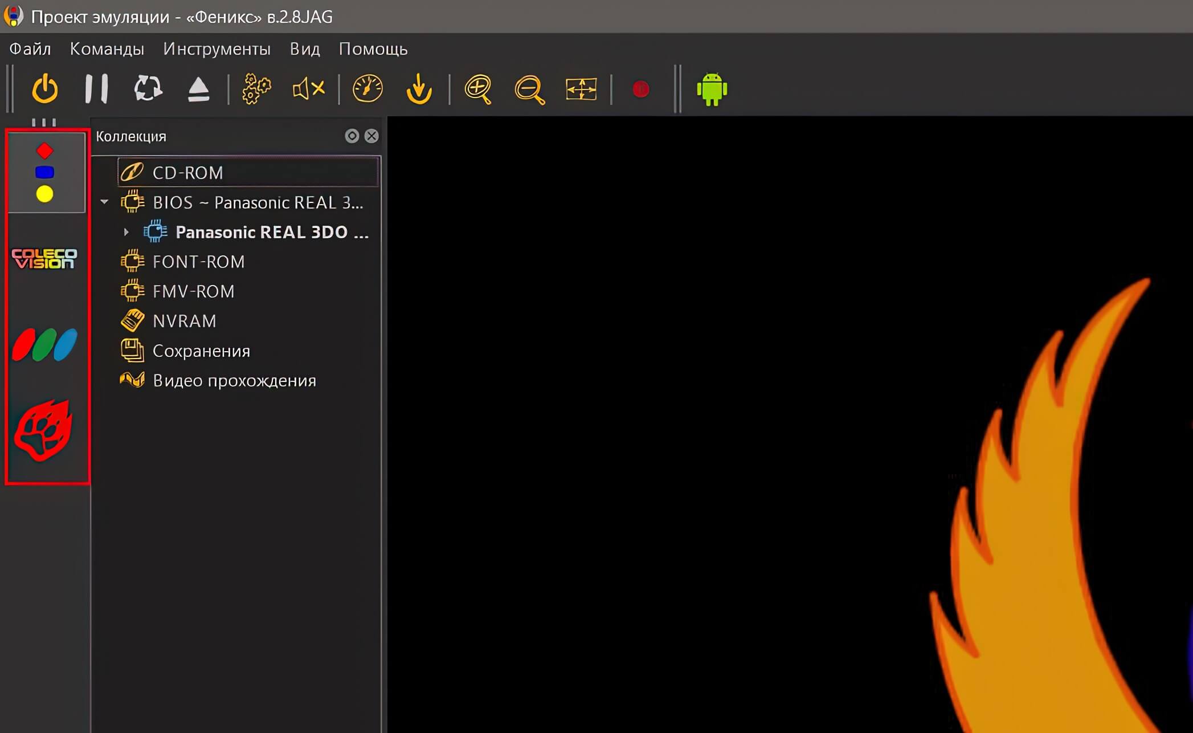Click the green Android robot icon
1193x733 pixels.
(712, 89)
